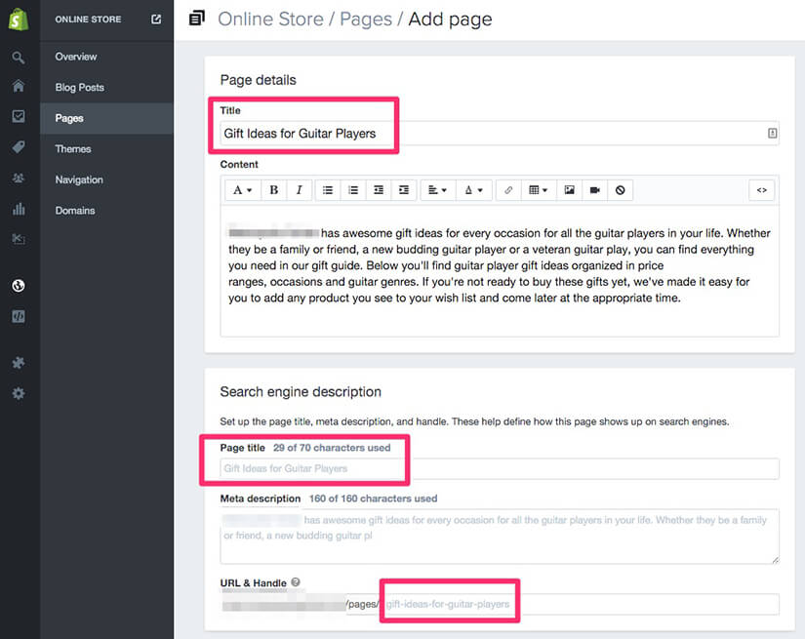Viewport: 805px width, 639px height.
Task: Click the Meta description textarea
Action: pos(500,537)
